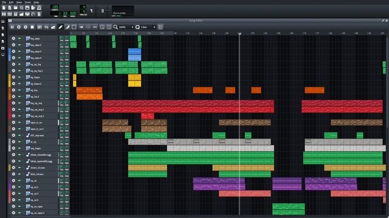Open track options gear for hihat_opened01.ogg
This screenshot has width=389, height=218.
[13, 161]
